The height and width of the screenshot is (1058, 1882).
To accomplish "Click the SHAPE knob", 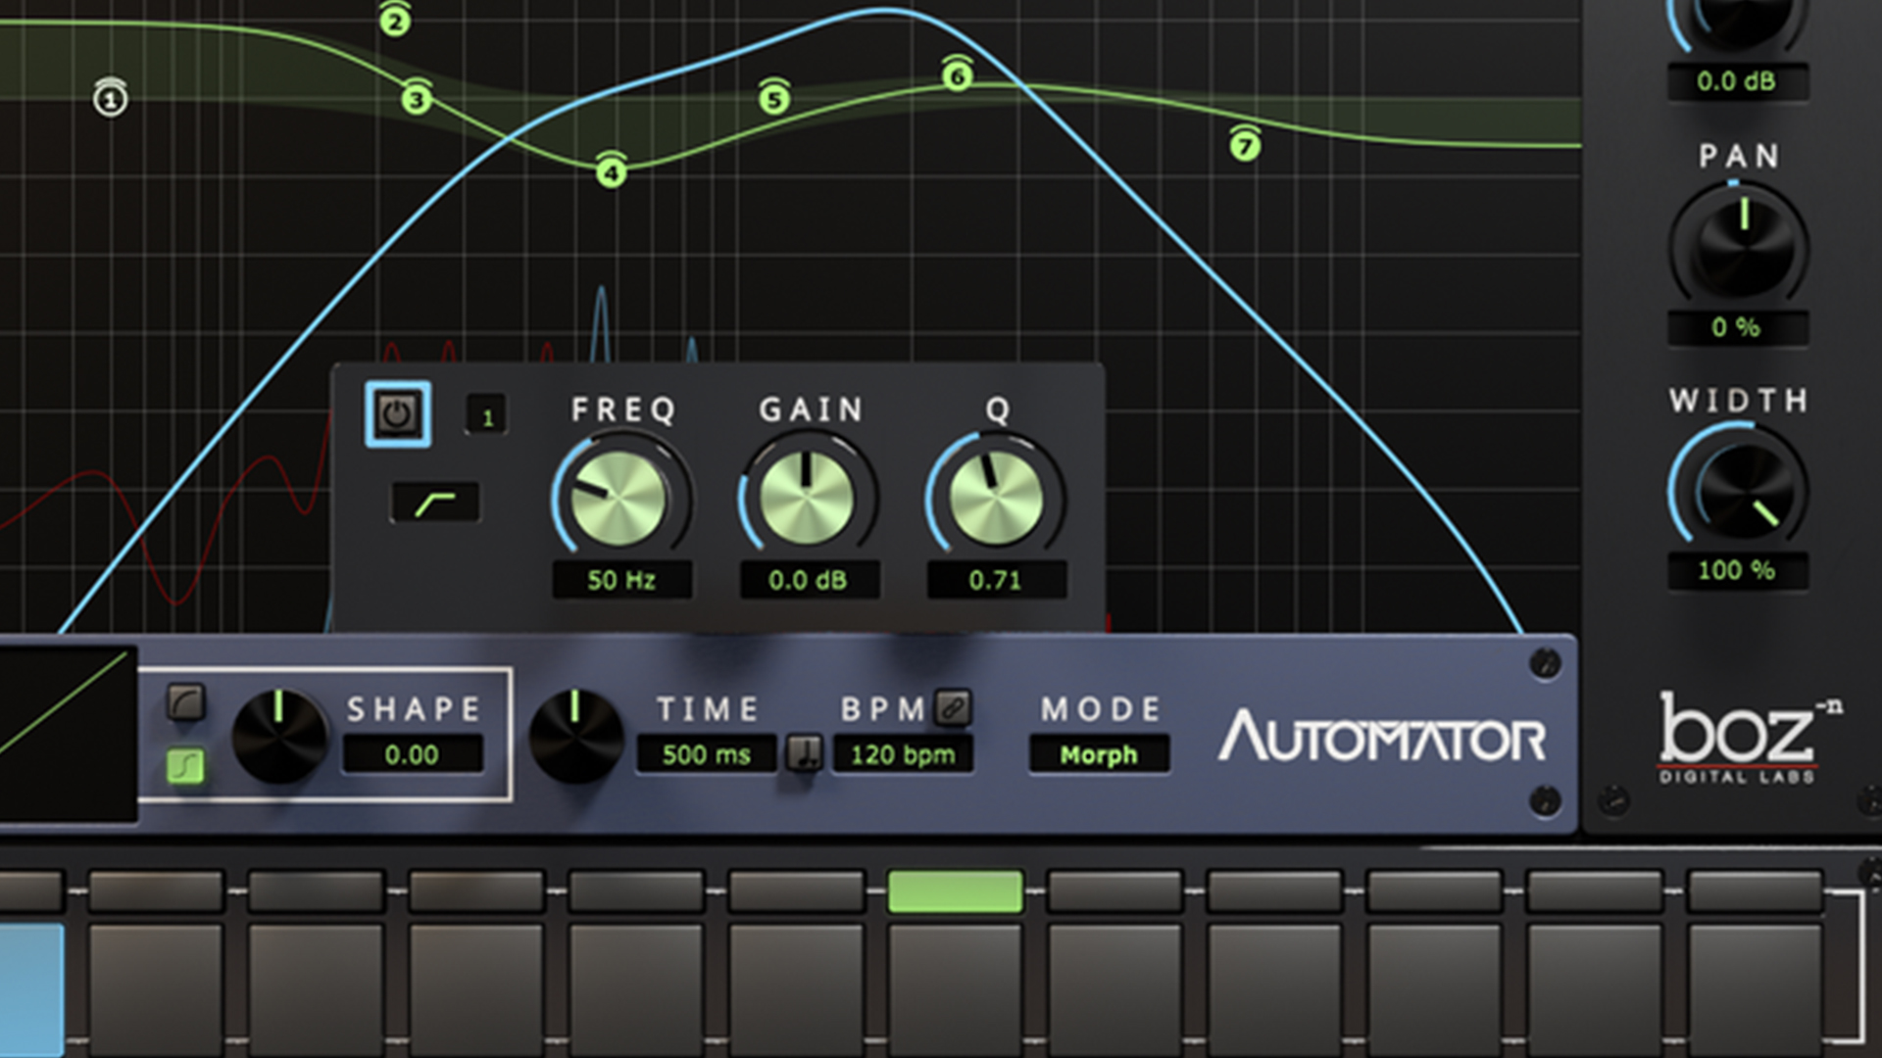I will (x=279, y=737).
